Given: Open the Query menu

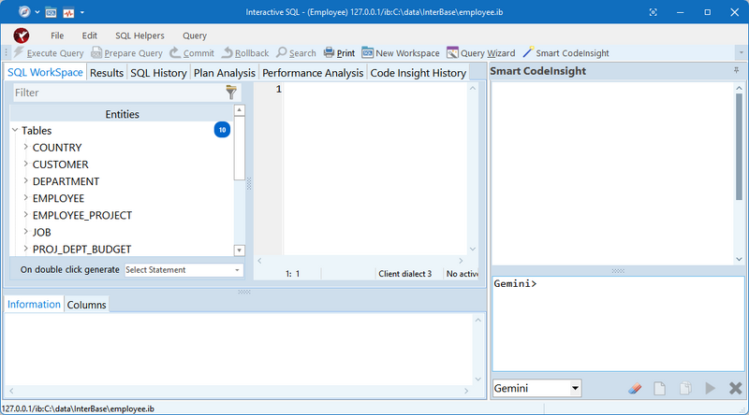Looking at the screenshot, I should pyautogui.click(x=195, y=36).
